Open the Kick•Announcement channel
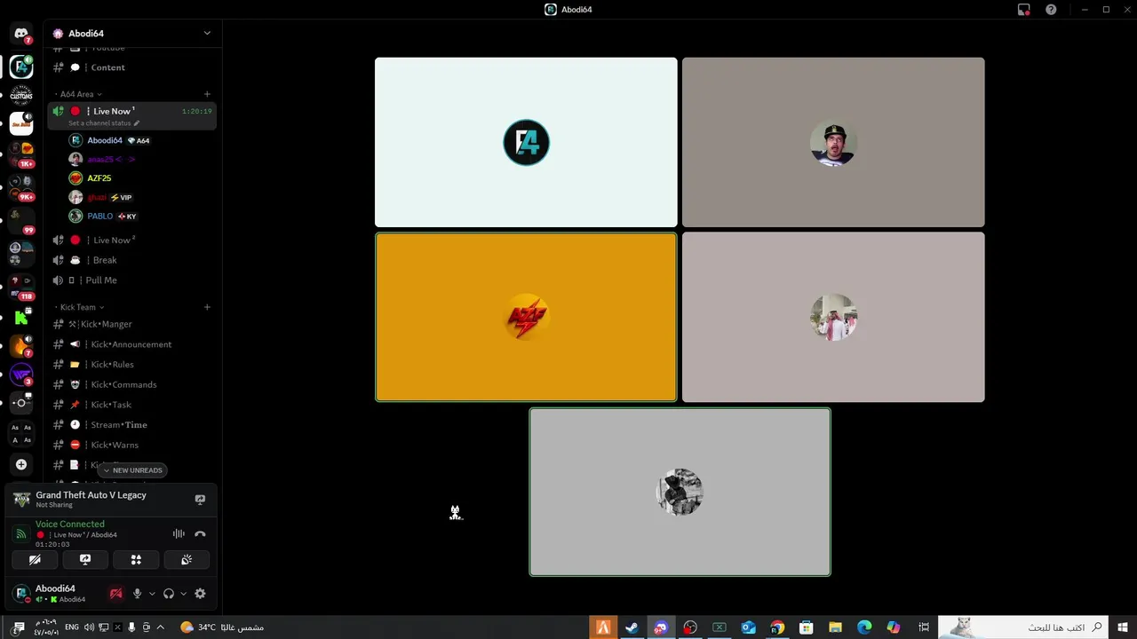Viewport: 1137px width, 639px height. coord(132,344)
